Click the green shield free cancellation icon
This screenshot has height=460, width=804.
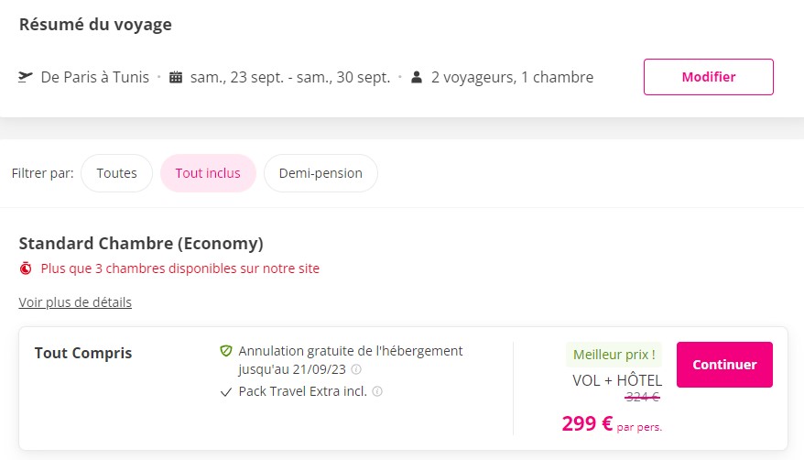coord(226,351)
